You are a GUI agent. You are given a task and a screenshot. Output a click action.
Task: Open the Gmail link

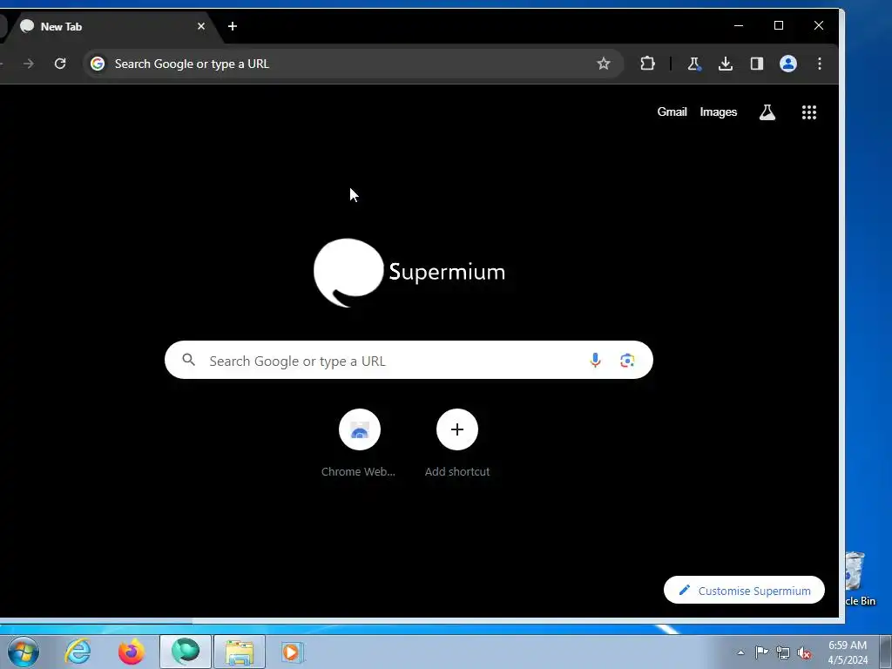[x=672, y=112]
